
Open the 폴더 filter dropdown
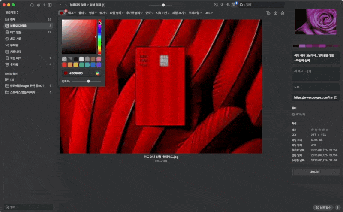coord(82,13)
